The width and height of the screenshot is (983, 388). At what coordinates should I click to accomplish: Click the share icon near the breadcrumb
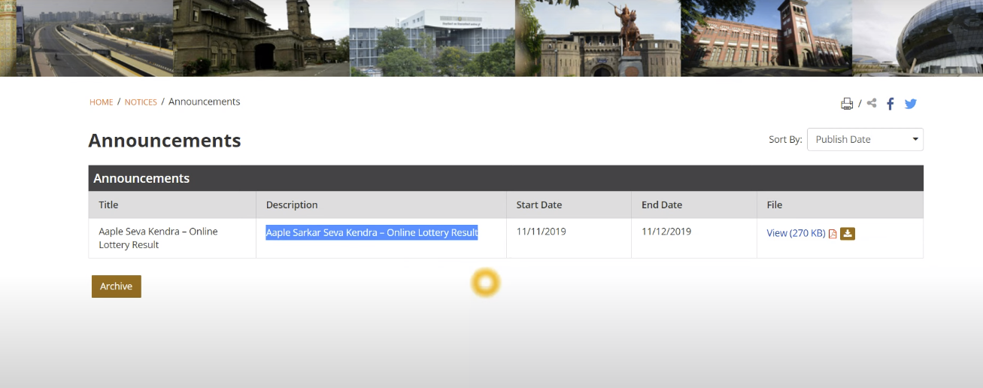[872, 103]
